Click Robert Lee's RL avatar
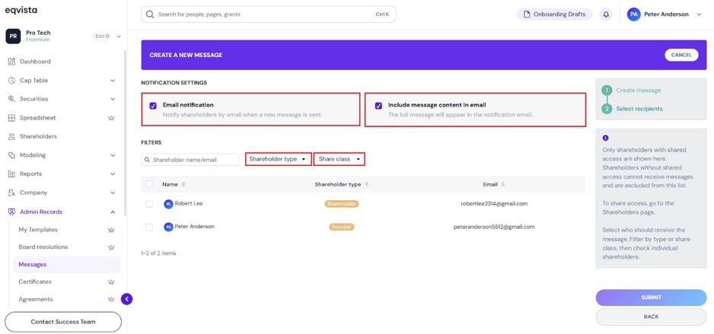Viewport: 714px width, 334px height. [168, 204]
